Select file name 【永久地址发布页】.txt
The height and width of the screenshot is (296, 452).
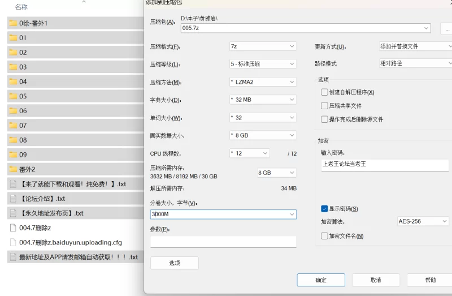(x=51, y=213)
